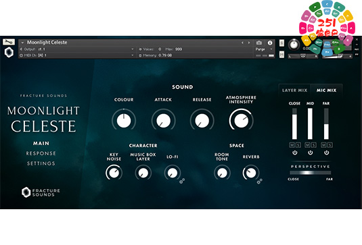Expand the Moonlight Celeste instrument header
The image size is (362, 245).
22,43
